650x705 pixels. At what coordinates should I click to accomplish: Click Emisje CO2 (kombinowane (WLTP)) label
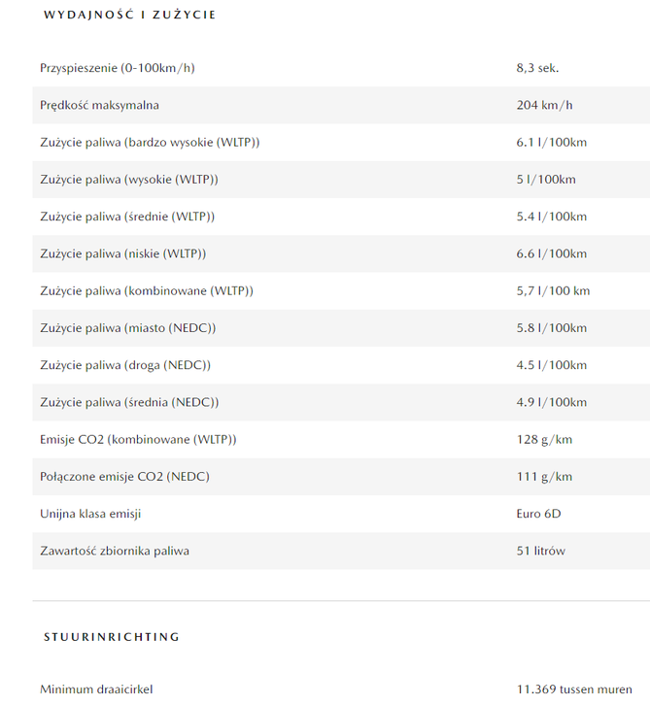(x=138, y=440)
